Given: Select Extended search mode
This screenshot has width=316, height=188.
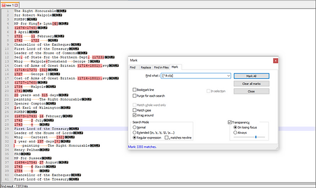Looking at the screenshot, I should point(134,133).
